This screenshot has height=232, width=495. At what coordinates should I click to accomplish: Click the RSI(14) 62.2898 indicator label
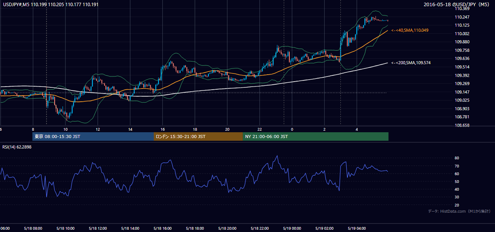(17, 147)
